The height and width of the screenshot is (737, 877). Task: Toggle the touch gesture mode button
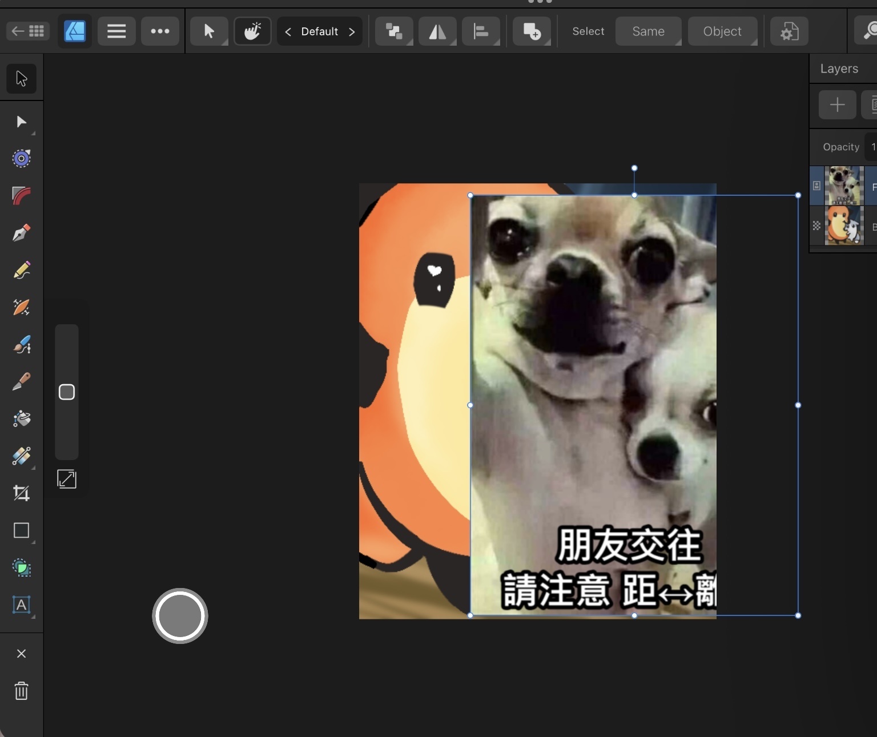point(252,31)
